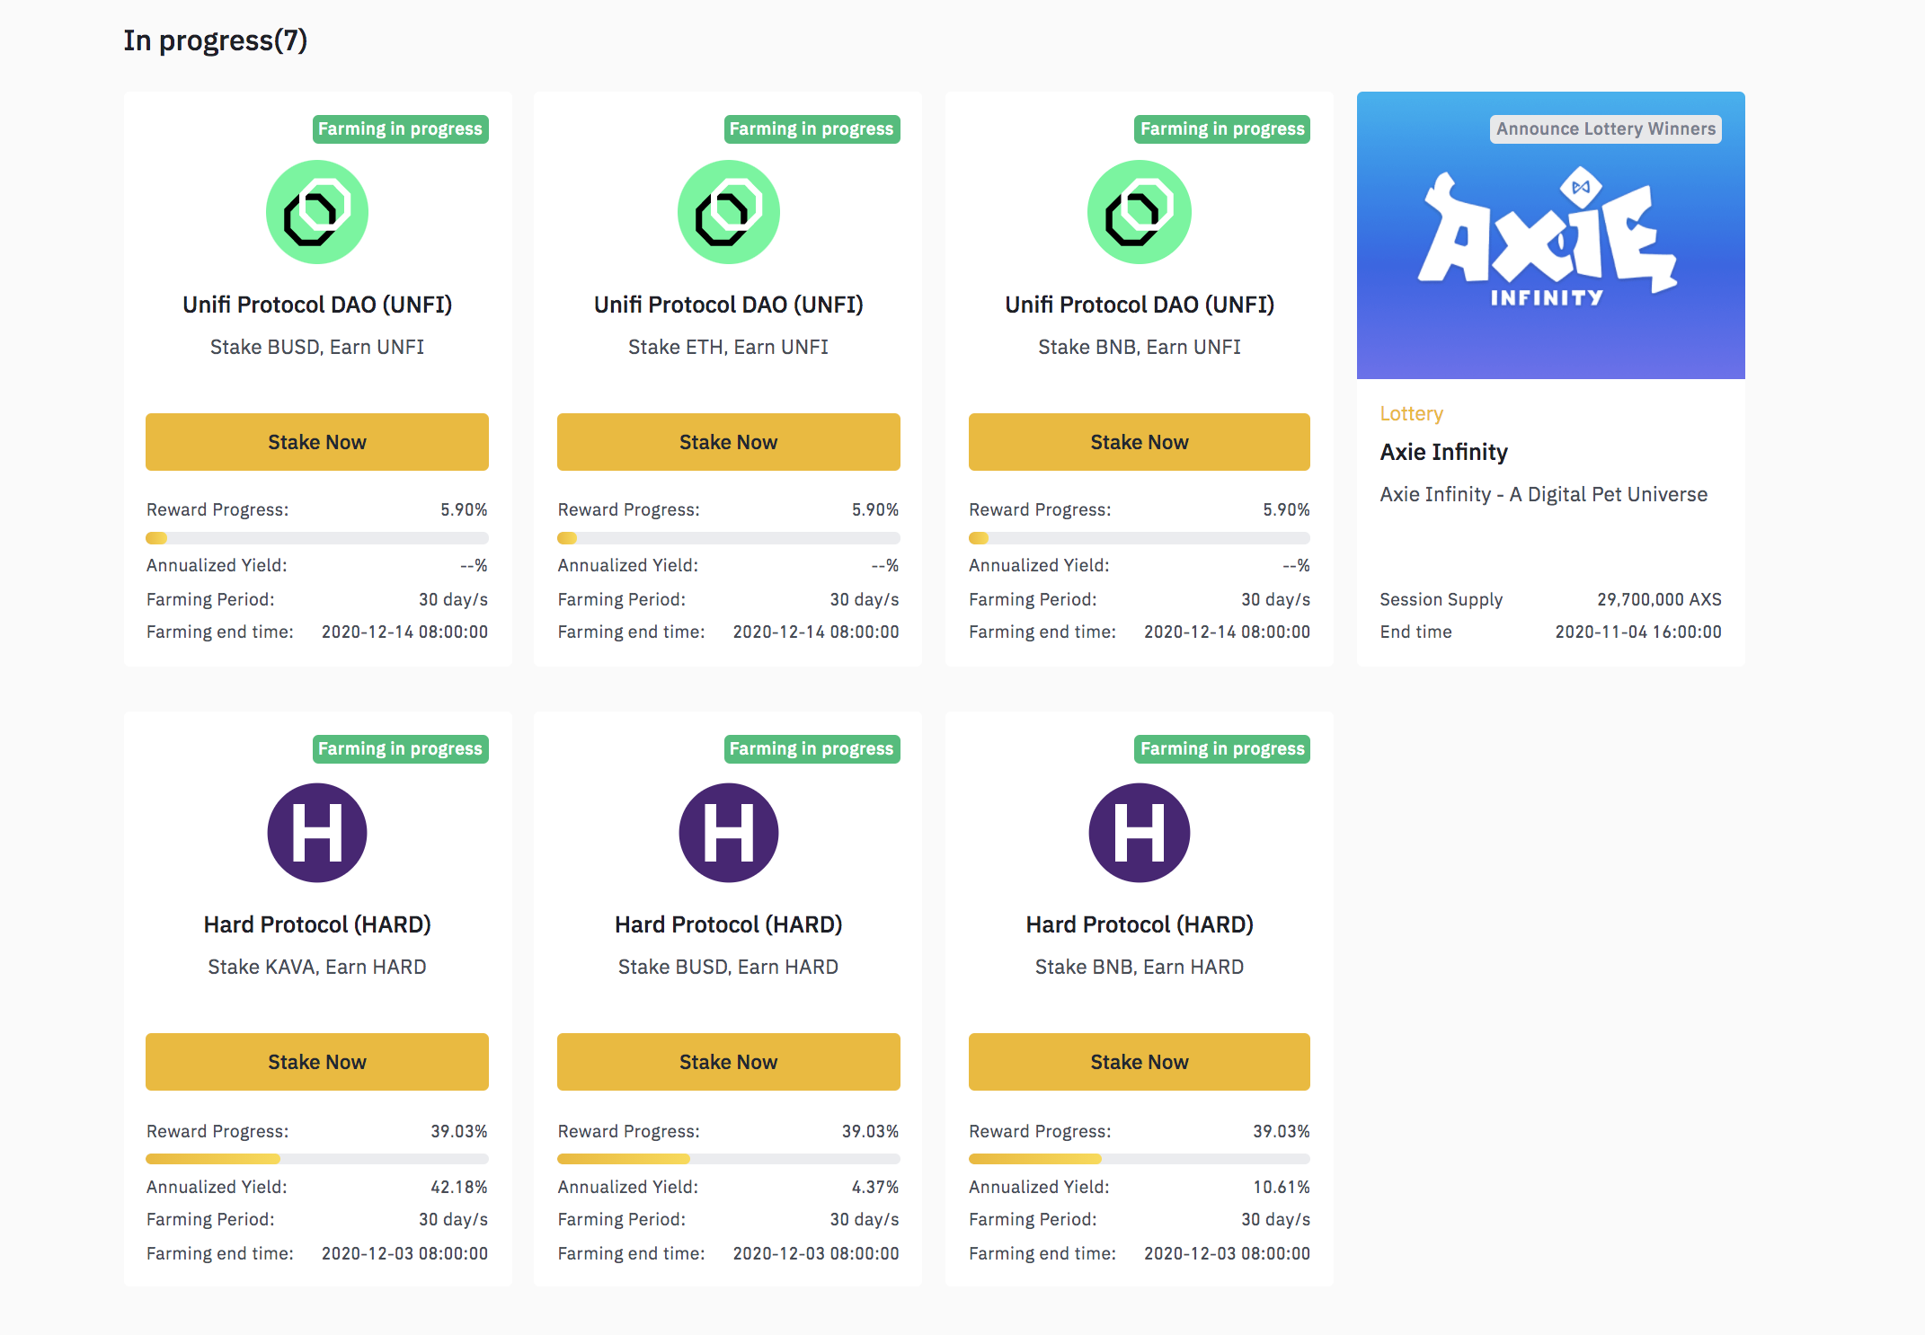This screenshot has height=1335, width=1925.
Task: Click 'Stake ETH, Earn UNFI' subtitle
Action: pos(729,347)
